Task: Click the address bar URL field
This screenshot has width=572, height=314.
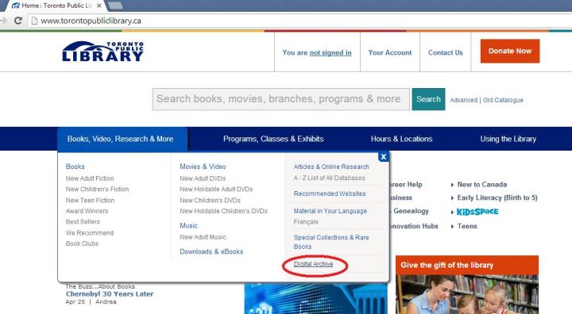Action: [x=300, y=21]
